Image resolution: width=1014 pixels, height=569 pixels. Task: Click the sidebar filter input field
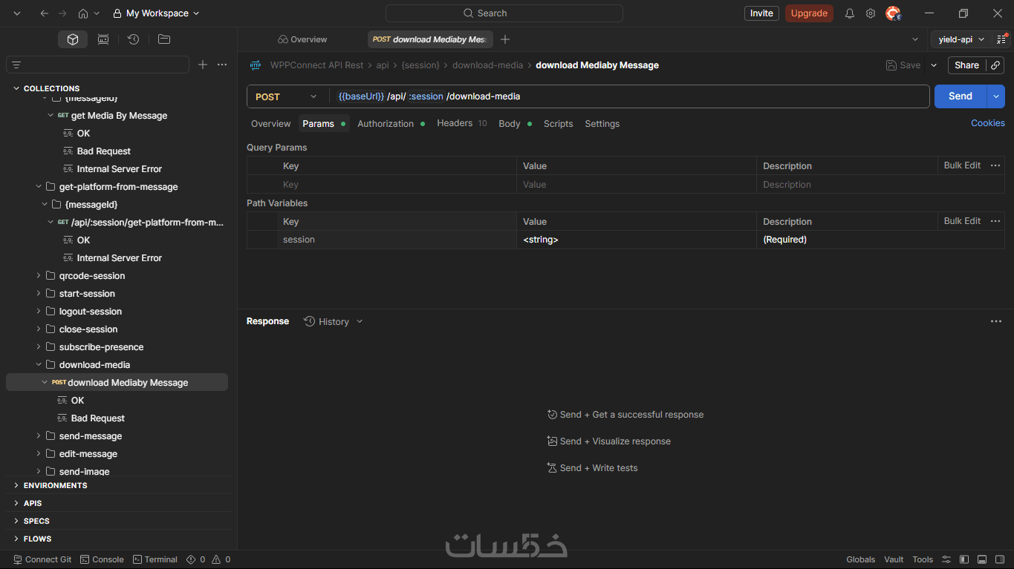click(x=97, y=65)
